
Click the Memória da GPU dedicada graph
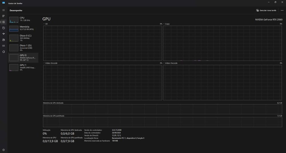[162, 109]
